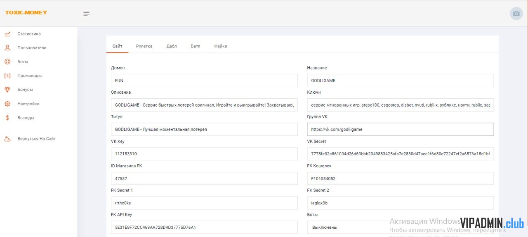Click the Боты smiley icon
528x237 pixels.
pos(7,62)
